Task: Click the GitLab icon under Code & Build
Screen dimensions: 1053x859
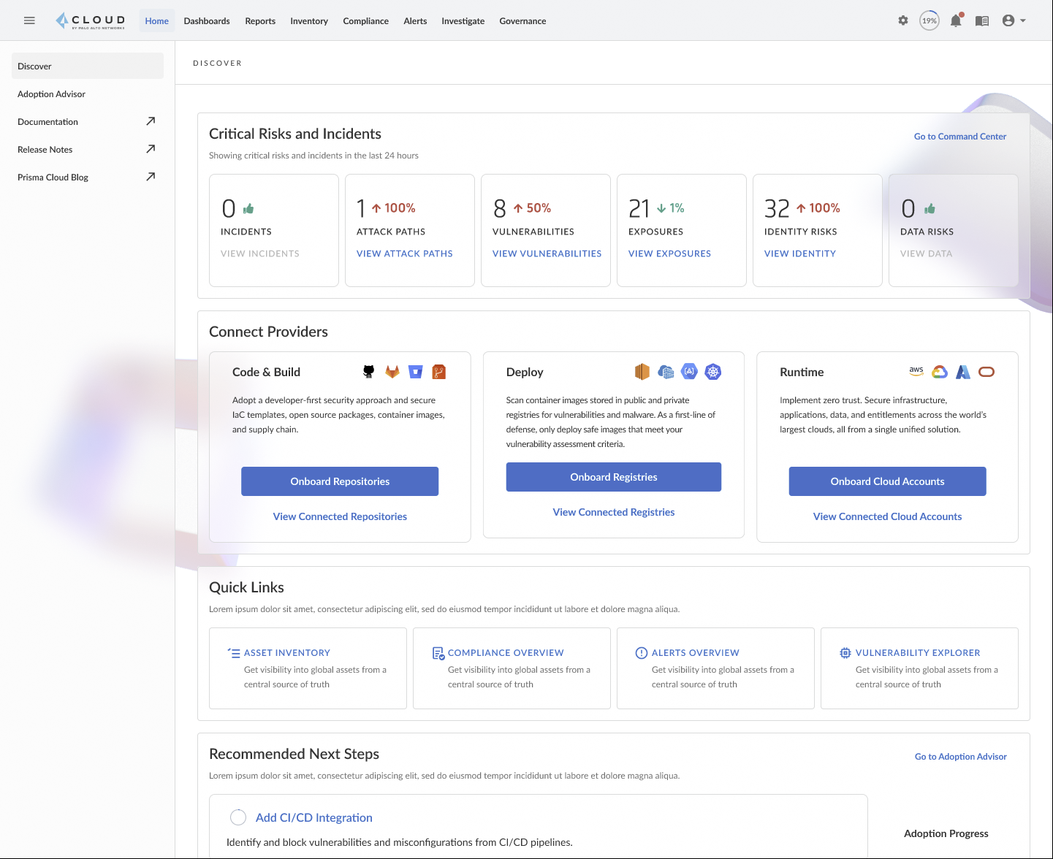Action: pos(392,371)
